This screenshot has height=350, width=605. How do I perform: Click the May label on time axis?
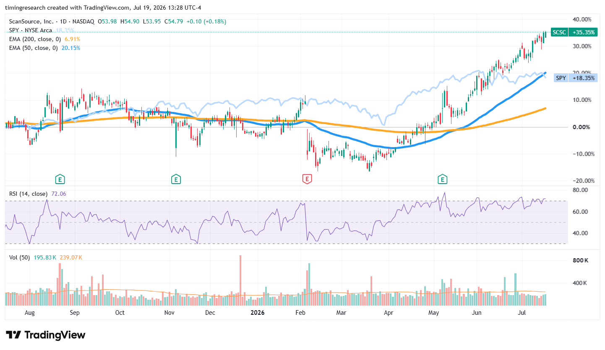pyautogui.click(x=433, y=313)
